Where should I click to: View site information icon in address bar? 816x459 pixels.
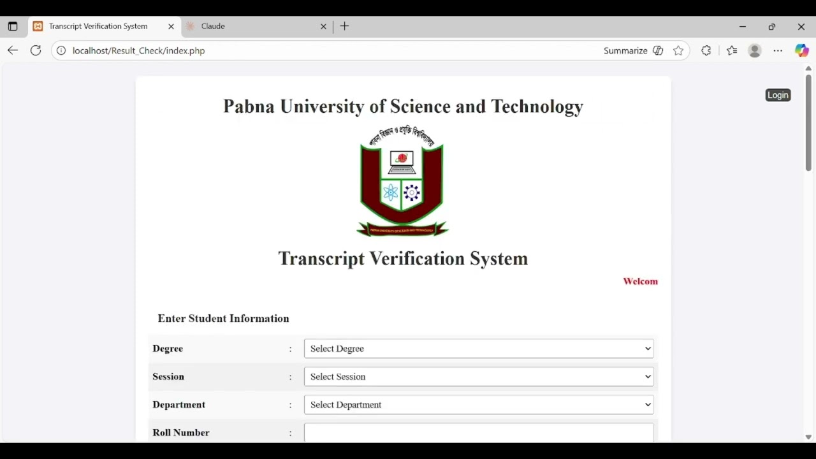click(61, 50)
